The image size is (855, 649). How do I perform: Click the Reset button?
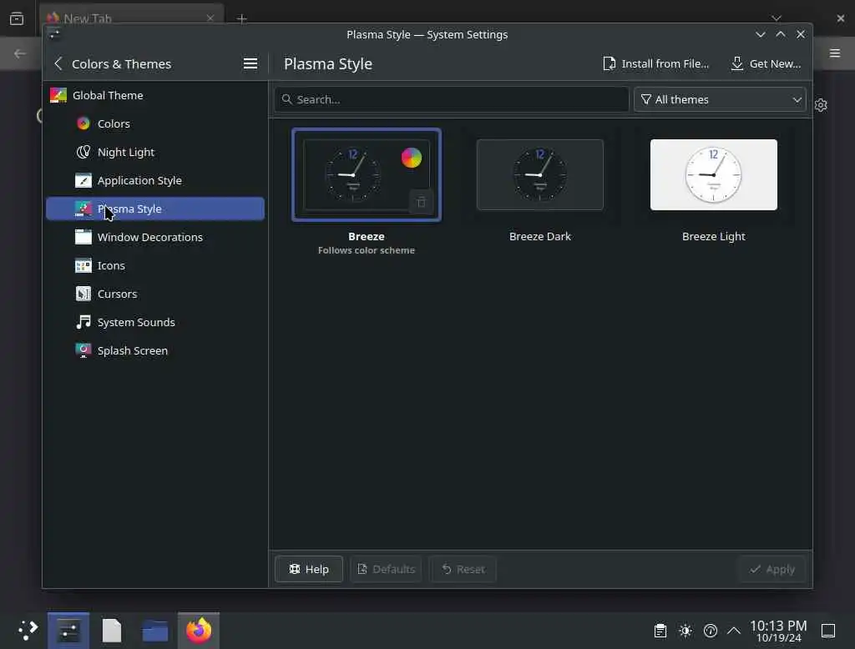463,569
